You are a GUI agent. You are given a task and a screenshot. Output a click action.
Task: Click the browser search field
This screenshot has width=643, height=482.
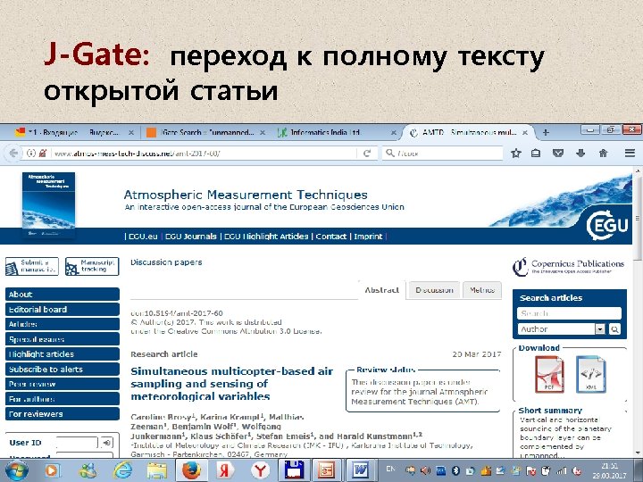tap(442, 154)
